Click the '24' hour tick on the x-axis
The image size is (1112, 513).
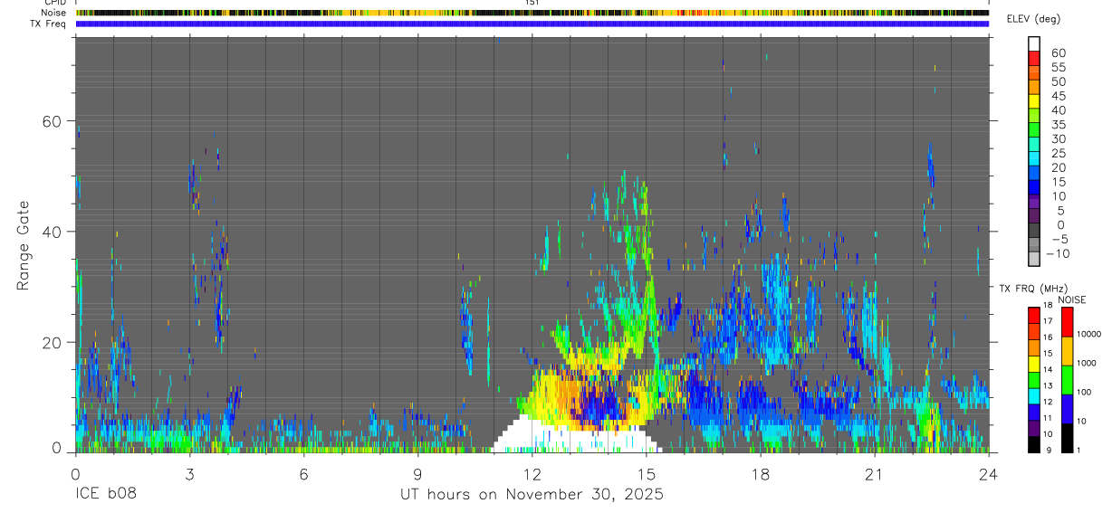[988, 473]
